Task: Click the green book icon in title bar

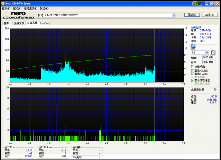Action: (194, 3)
